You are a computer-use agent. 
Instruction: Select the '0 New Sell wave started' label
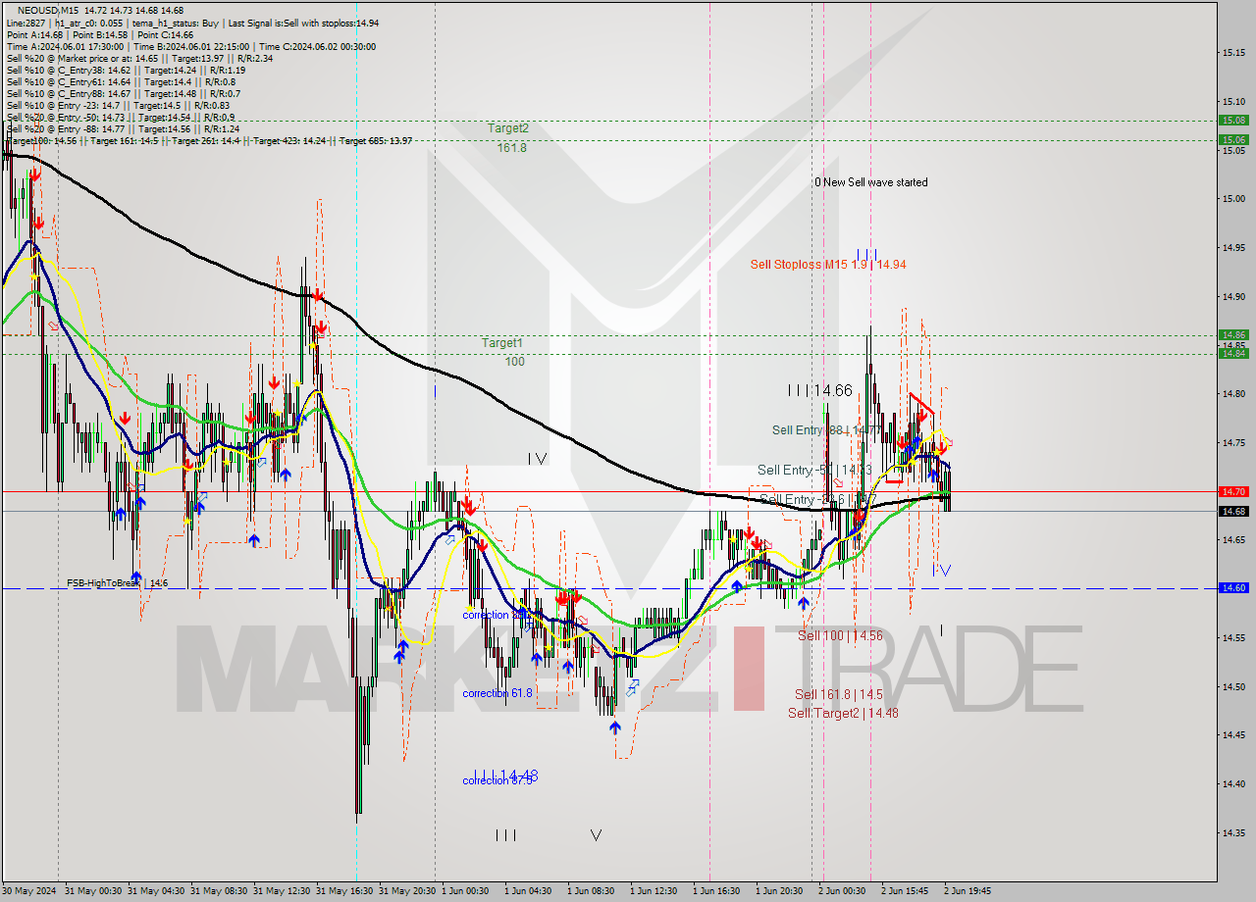[870, 182]
